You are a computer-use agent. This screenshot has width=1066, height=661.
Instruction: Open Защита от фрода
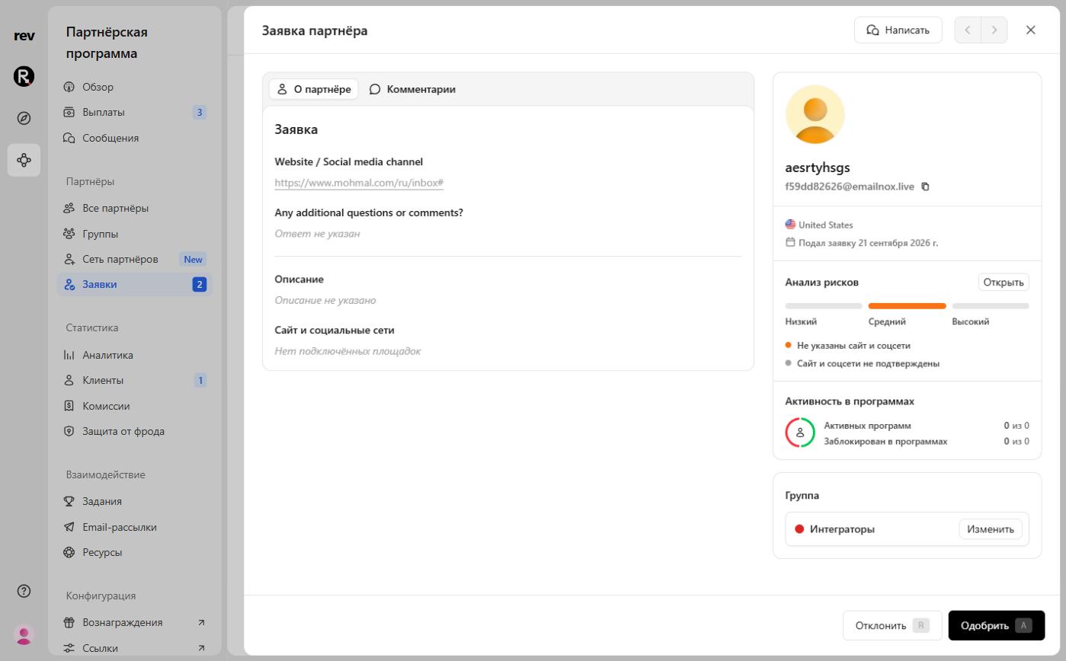click(134, 431)
